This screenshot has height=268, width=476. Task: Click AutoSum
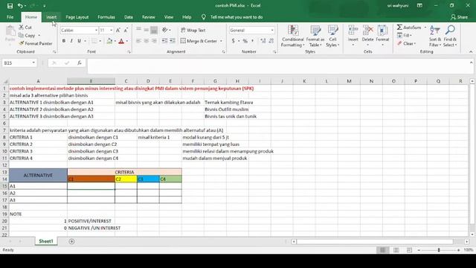(409, 28)
